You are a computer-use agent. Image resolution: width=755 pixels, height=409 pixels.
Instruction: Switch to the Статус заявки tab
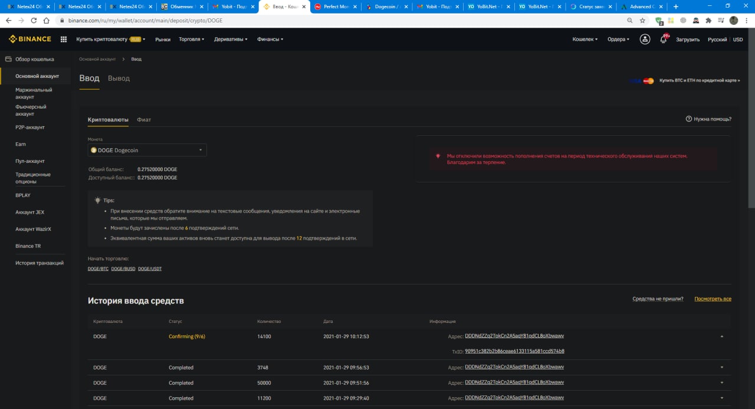[591, 6]
